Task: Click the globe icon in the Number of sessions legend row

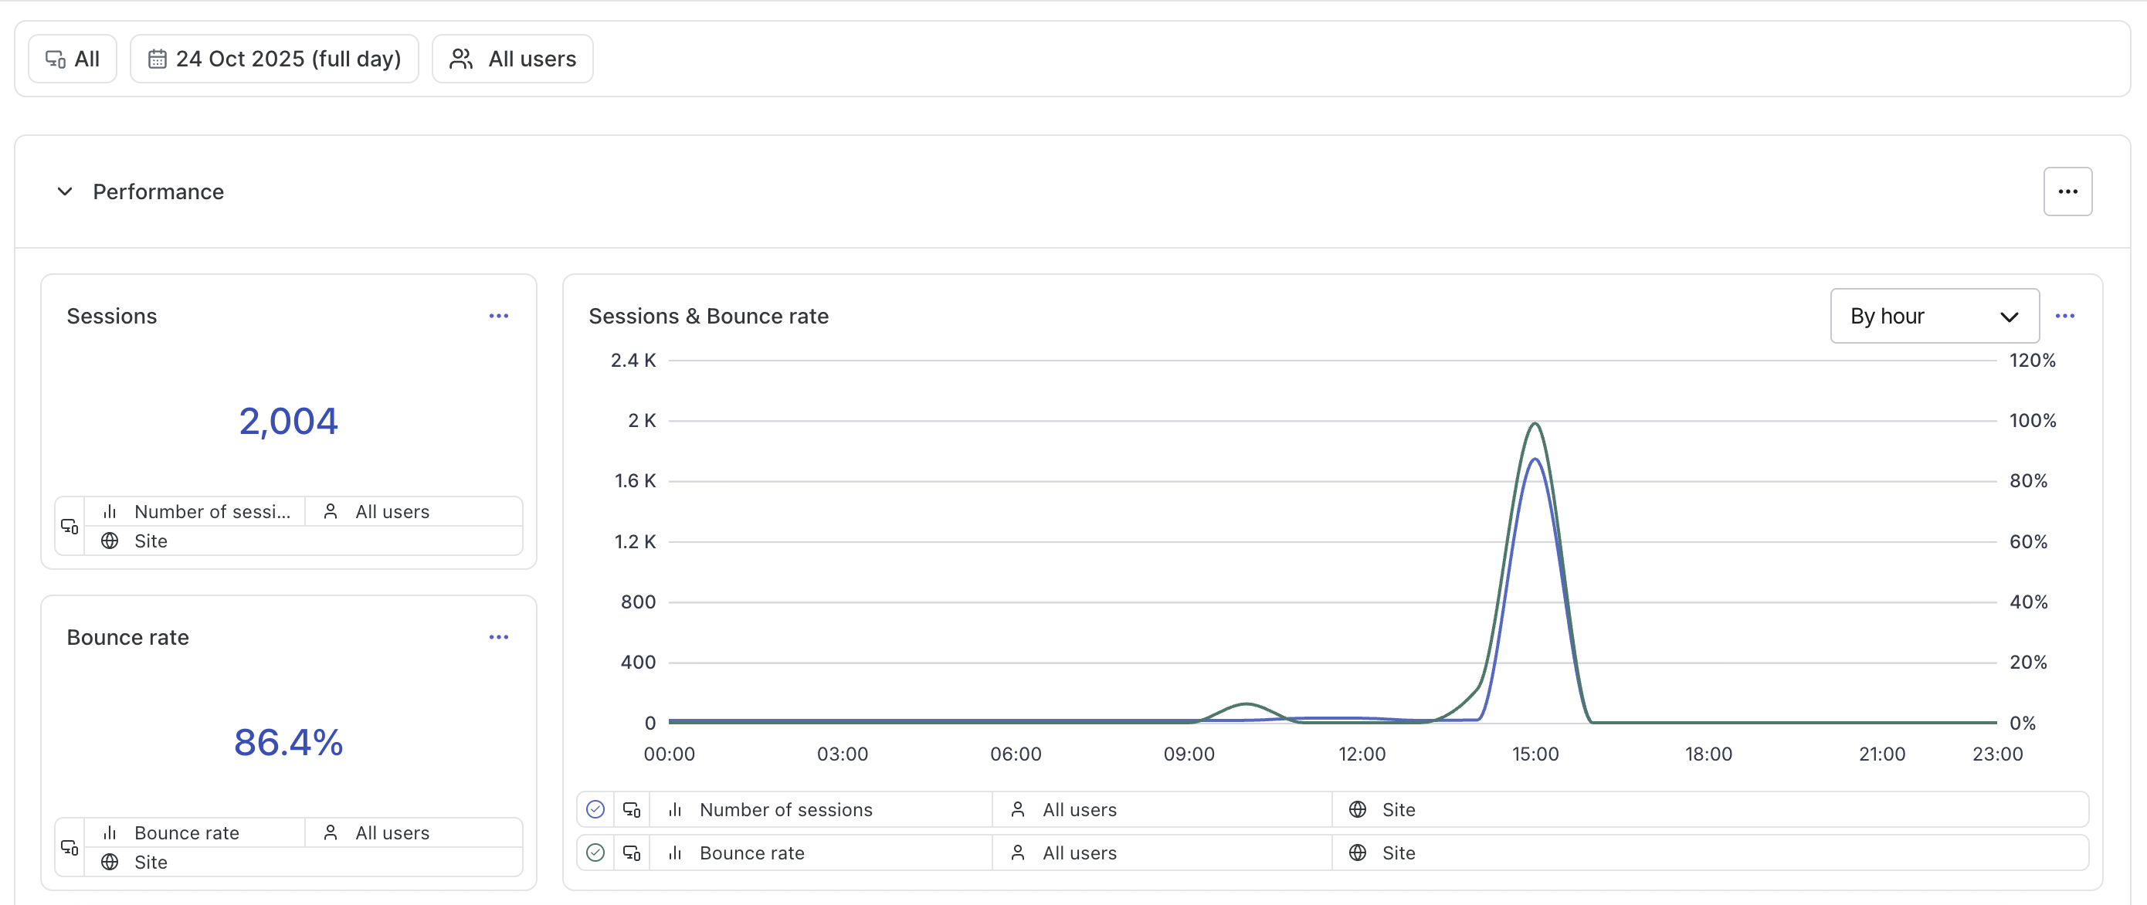Action: click(x=1358, y=809)
